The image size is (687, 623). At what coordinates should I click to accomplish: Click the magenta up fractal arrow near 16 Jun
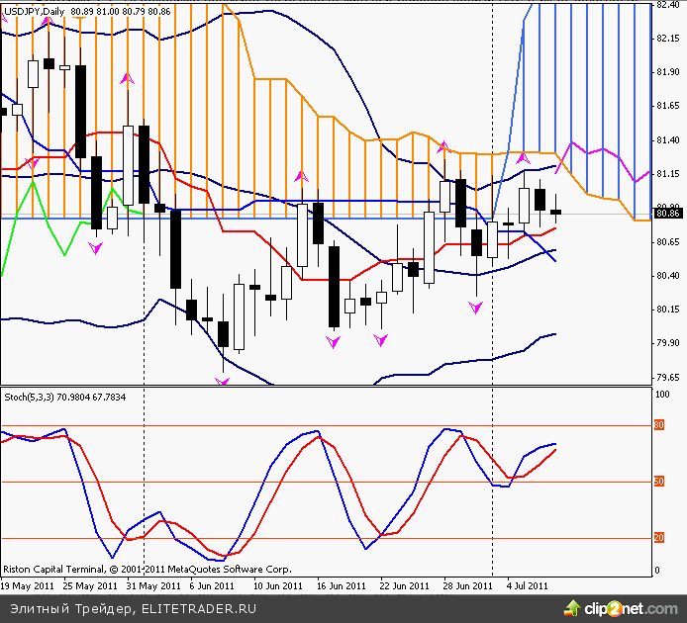[x=302, y=176]
